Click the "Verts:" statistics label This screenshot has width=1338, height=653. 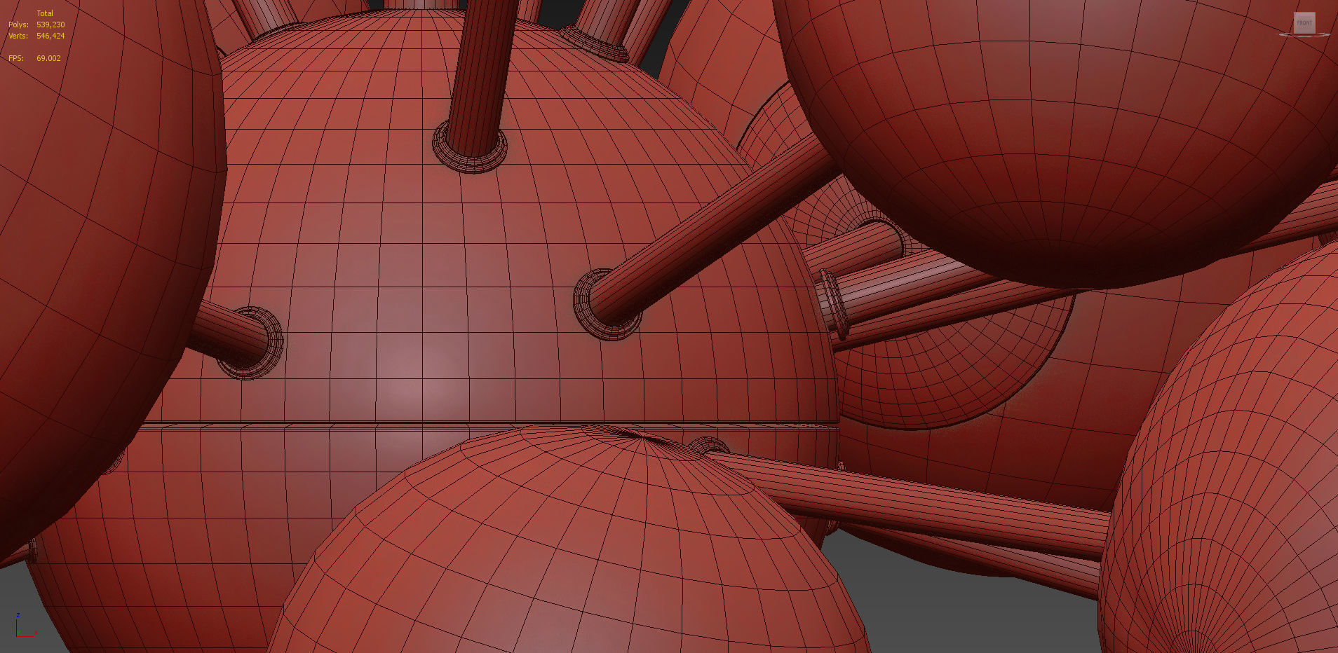click(x=18, y=36)
